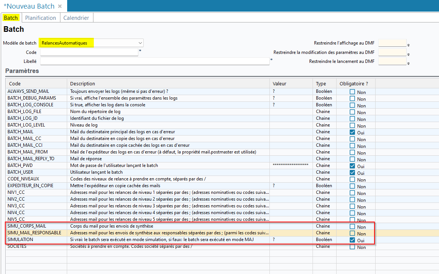Sort parameters by the Code column header
This screenshot has width=439, height=274.
click(x=15, y=83)
